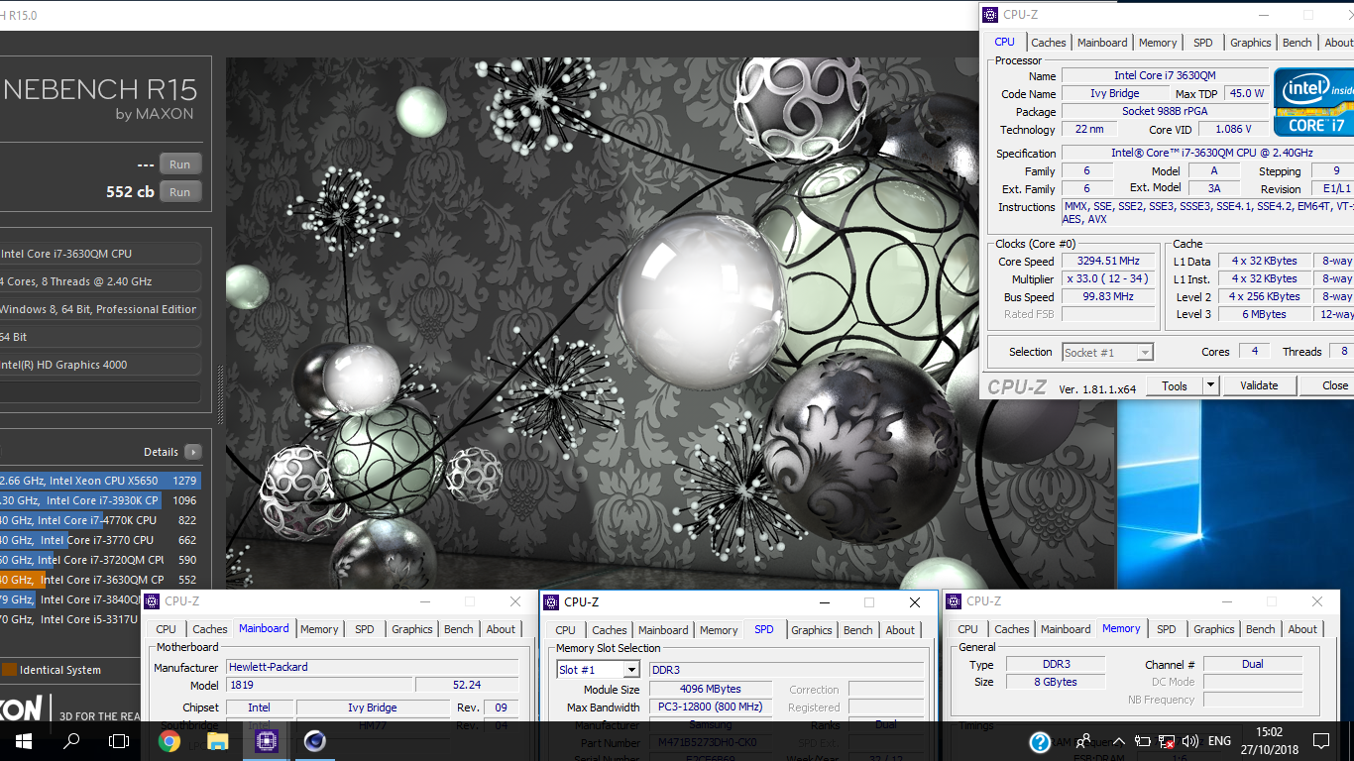Click the ENG input language indicator

[x=1219, y=741]
